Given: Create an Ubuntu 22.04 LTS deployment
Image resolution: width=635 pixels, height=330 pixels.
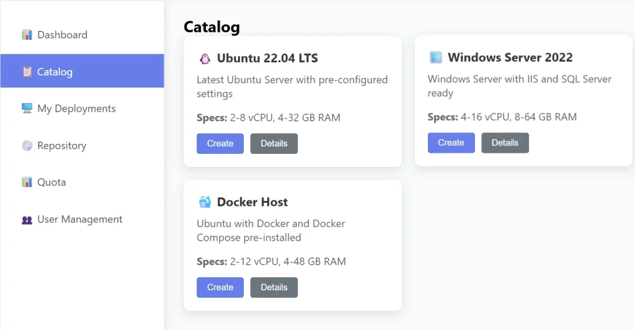Looking at the screenshot, I should click(220, 143).
